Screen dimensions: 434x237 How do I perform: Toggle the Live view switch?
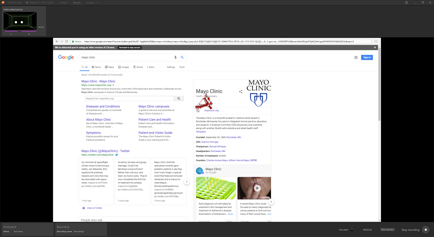352,230
